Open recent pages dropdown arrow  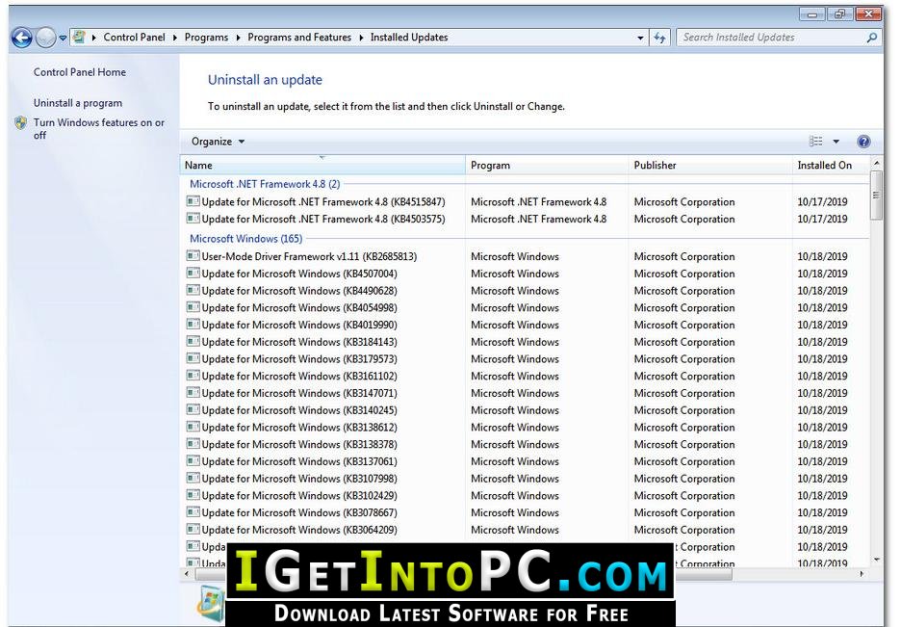tap(63, 38)
